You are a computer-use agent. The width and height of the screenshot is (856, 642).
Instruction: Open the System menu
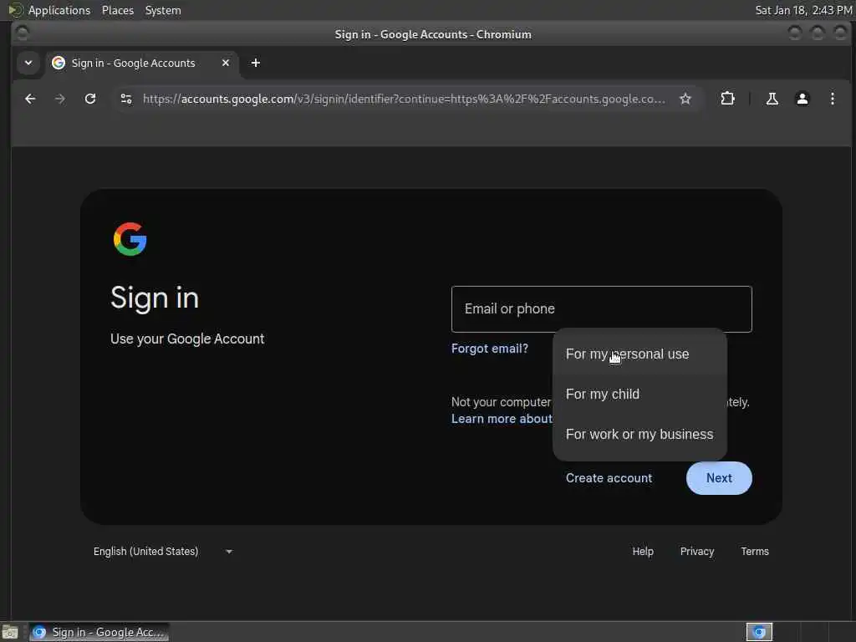[x=163, y=10]
